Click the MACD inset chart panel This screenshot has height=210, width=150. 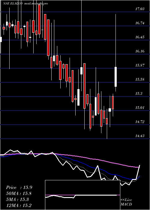click(x=82, y=195)
